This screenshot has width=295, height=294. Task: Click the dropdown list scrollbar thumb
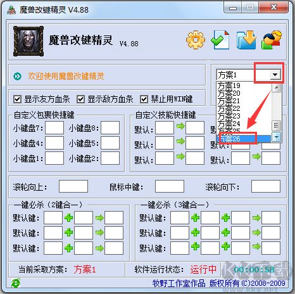point(277,125)
